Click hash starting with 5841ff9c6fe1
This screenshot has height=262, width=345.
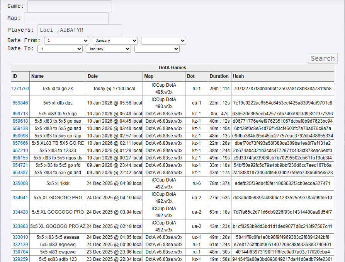pos(282,237)
